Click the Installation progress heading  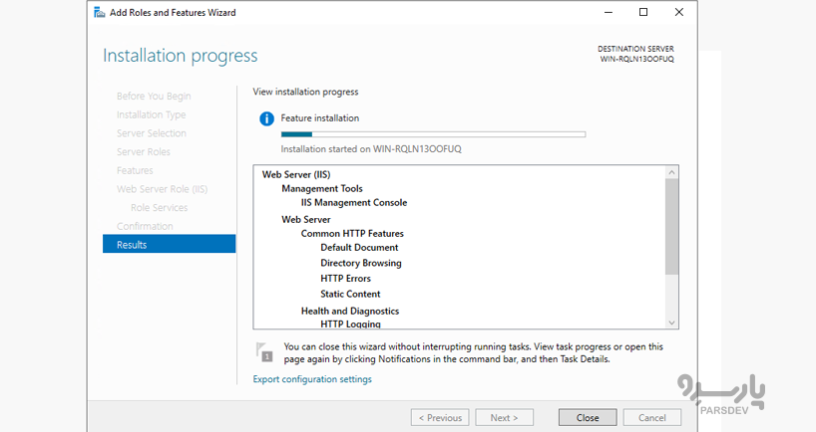click(x=181, y=56)
